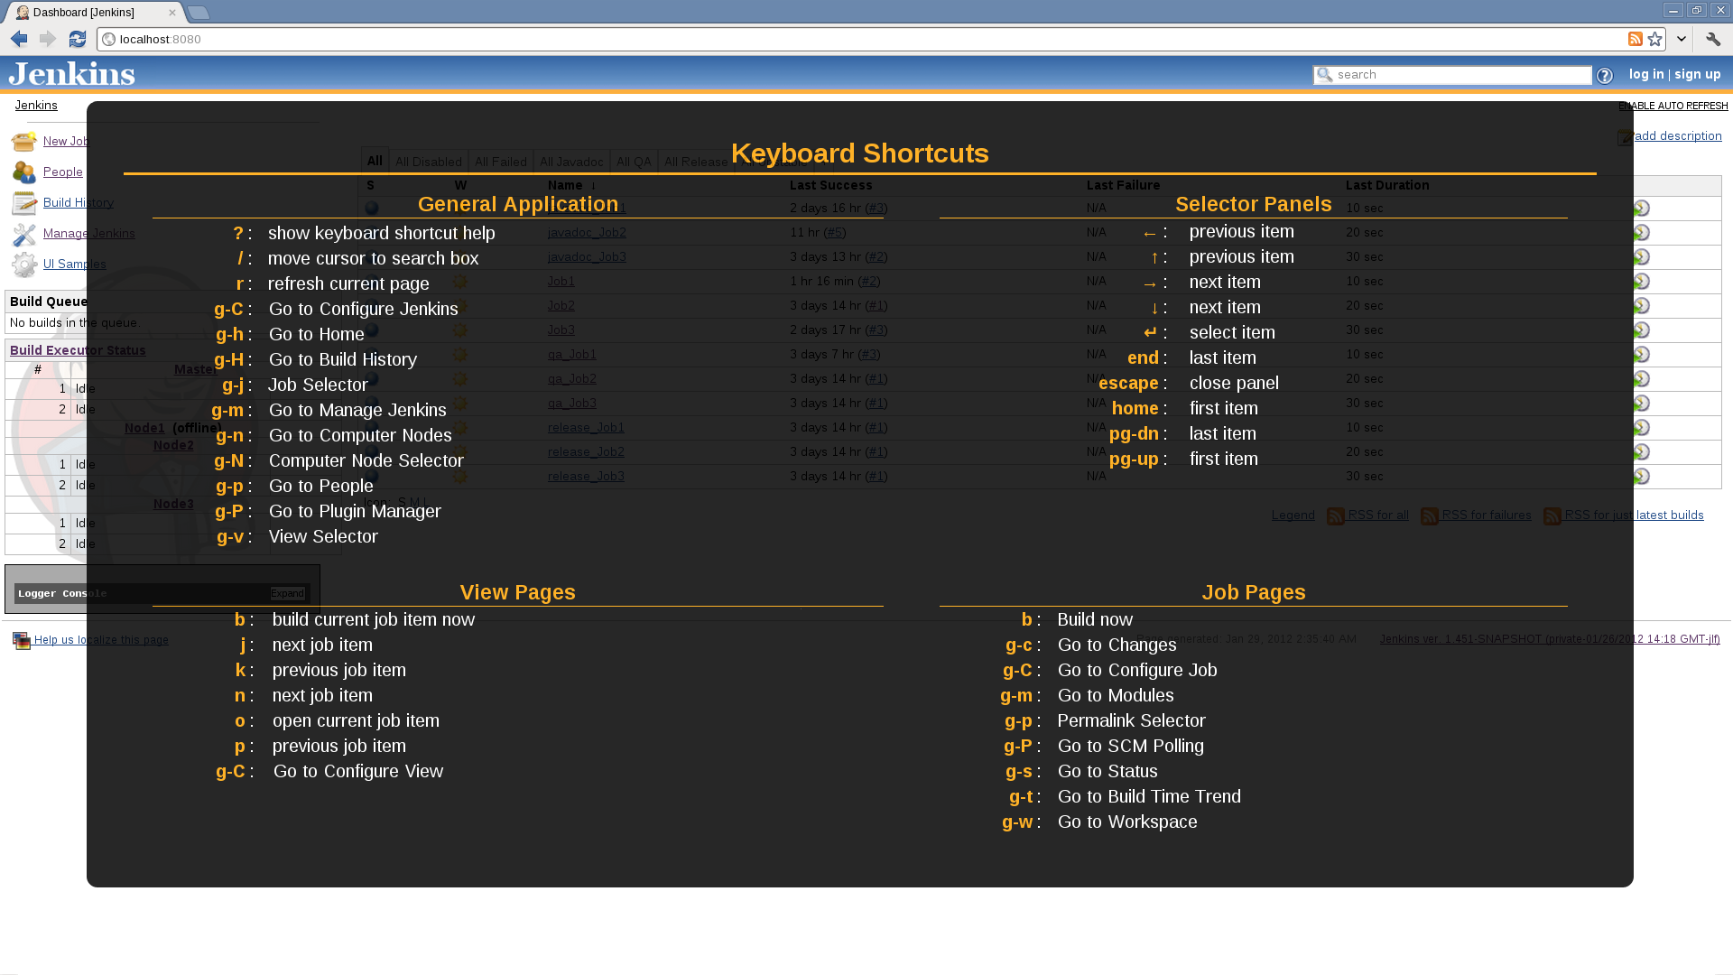Click the log in link
Screen dimensions: 1733x975
coord(1645,74)
